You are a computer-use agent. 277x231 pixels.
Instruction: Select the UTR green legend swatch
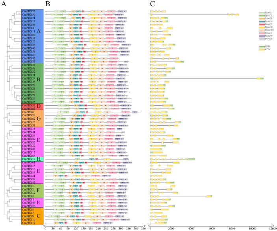click(x=262, y=46)
